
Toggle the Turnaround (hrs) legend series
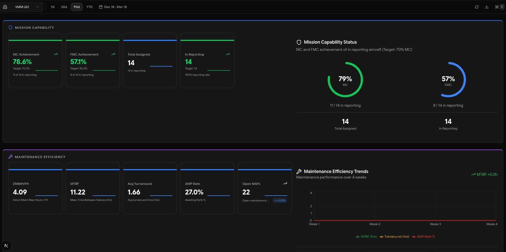point(394,237)
